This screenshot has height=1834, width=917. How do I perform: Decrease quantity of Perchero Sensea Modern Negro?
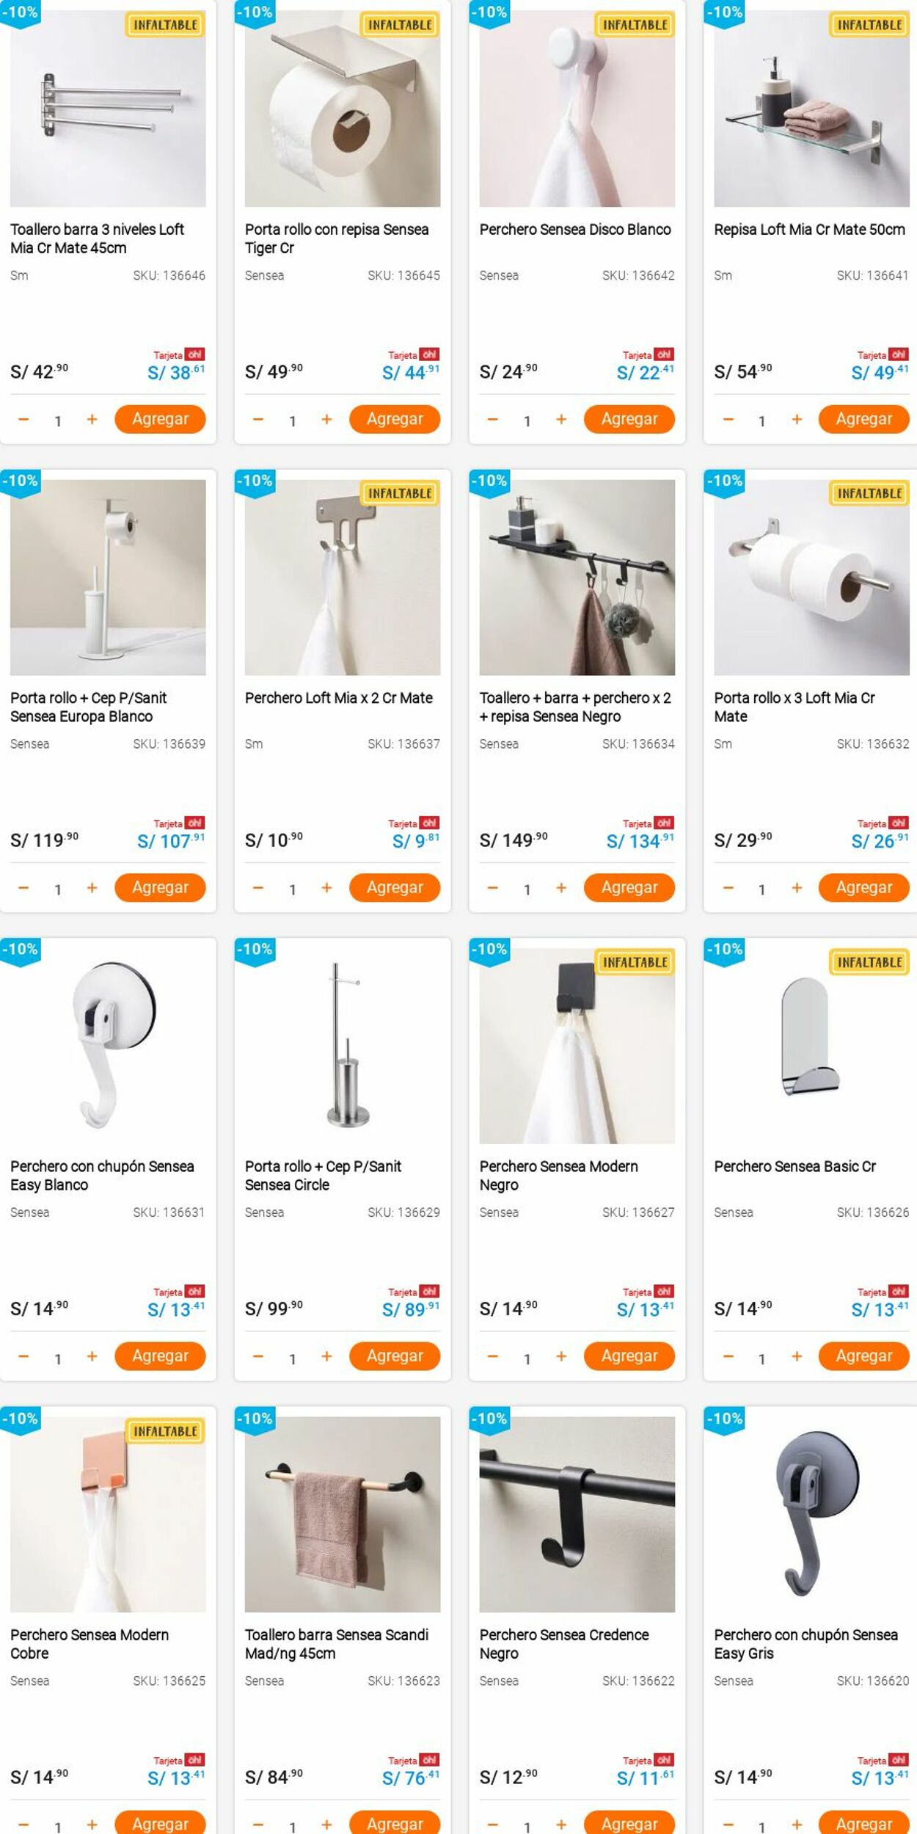[492, 1357]
